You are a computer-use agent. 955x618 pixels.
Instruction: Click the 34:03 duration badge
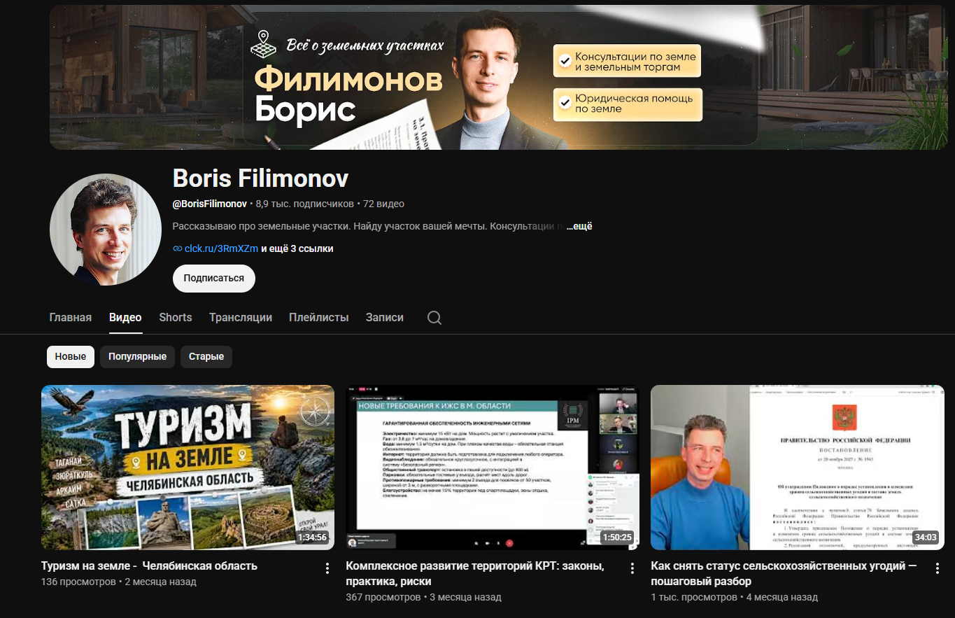pos(926,538)
